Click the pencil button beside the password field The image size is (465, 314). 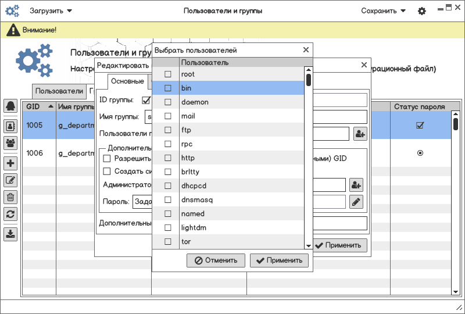pyautogui.click(x=356, y=202)
